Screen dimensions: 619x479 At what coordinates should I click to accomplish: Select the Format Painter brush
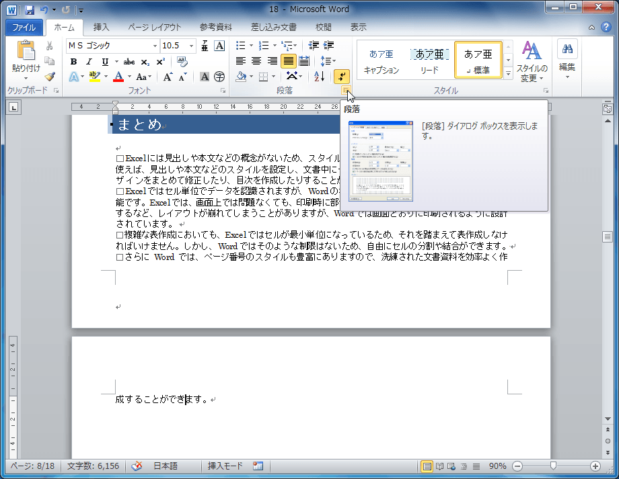point(49,77)
